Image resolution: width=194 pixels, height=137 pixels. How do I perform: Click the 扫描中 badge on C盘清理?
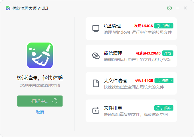[164, 26]
